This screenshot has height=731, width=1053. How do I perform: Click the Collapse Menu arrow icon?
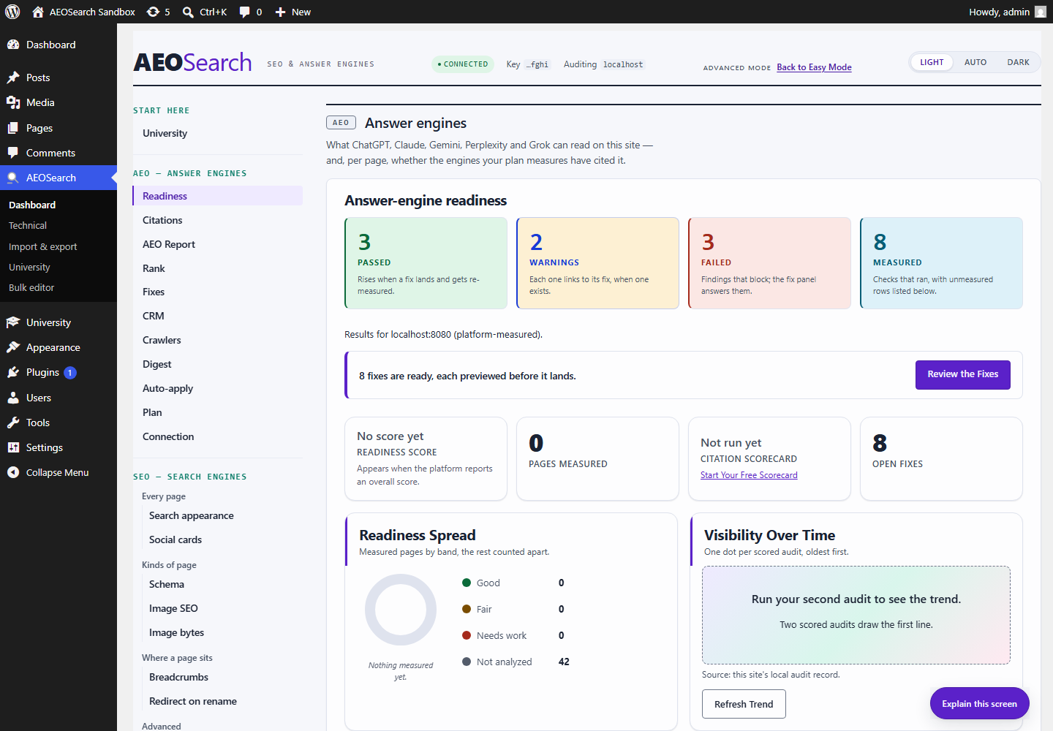tap(13, 472)
